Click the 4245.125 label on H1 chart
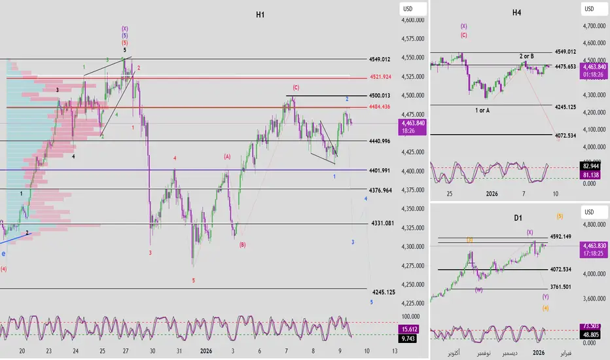Screen dimensions: 610x360 coord(384,292)
